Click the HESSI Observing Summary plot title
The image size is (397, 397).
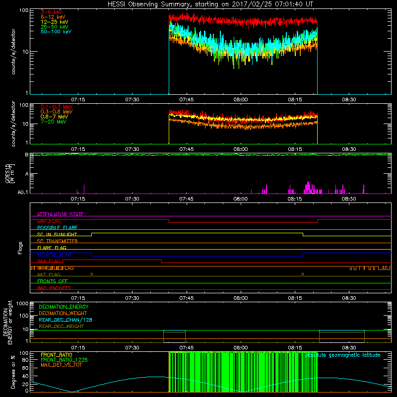pos(210,4)
